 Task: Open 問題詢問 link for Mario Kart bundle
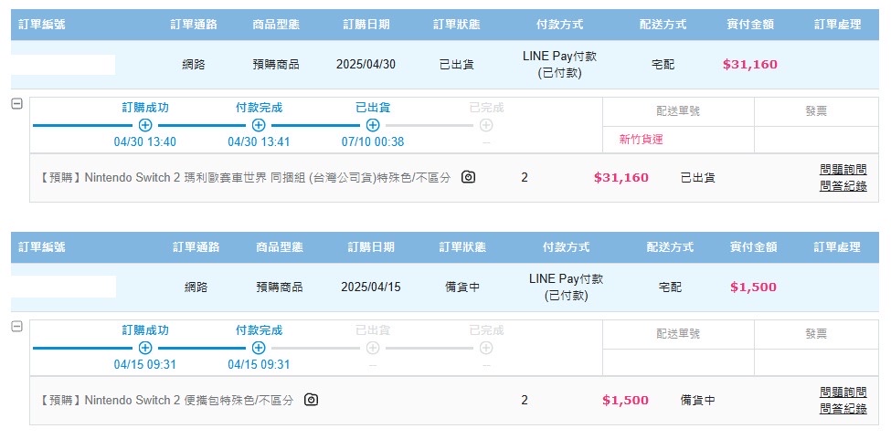pos(843,169)
